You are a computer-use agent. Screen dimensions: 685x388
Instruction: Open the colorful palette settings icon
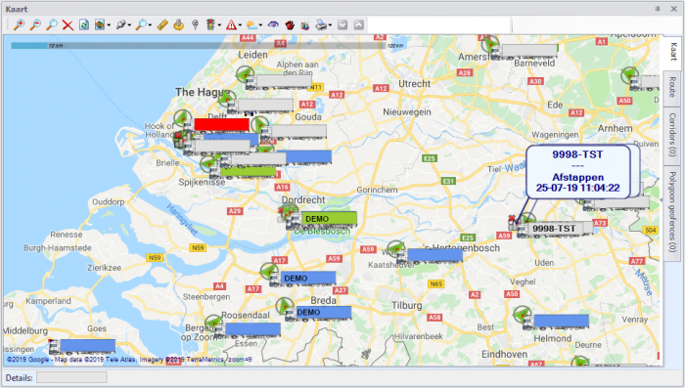[305, 24]
